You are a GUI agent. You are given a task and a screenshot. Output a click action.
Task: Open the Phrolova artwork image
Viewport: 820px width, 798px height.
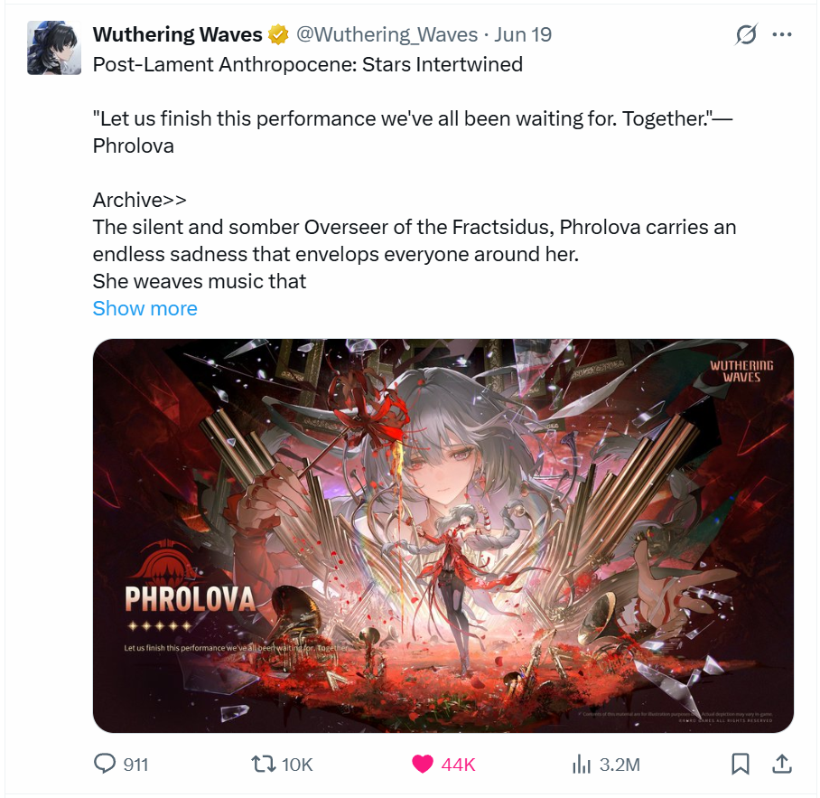(443, 535)
